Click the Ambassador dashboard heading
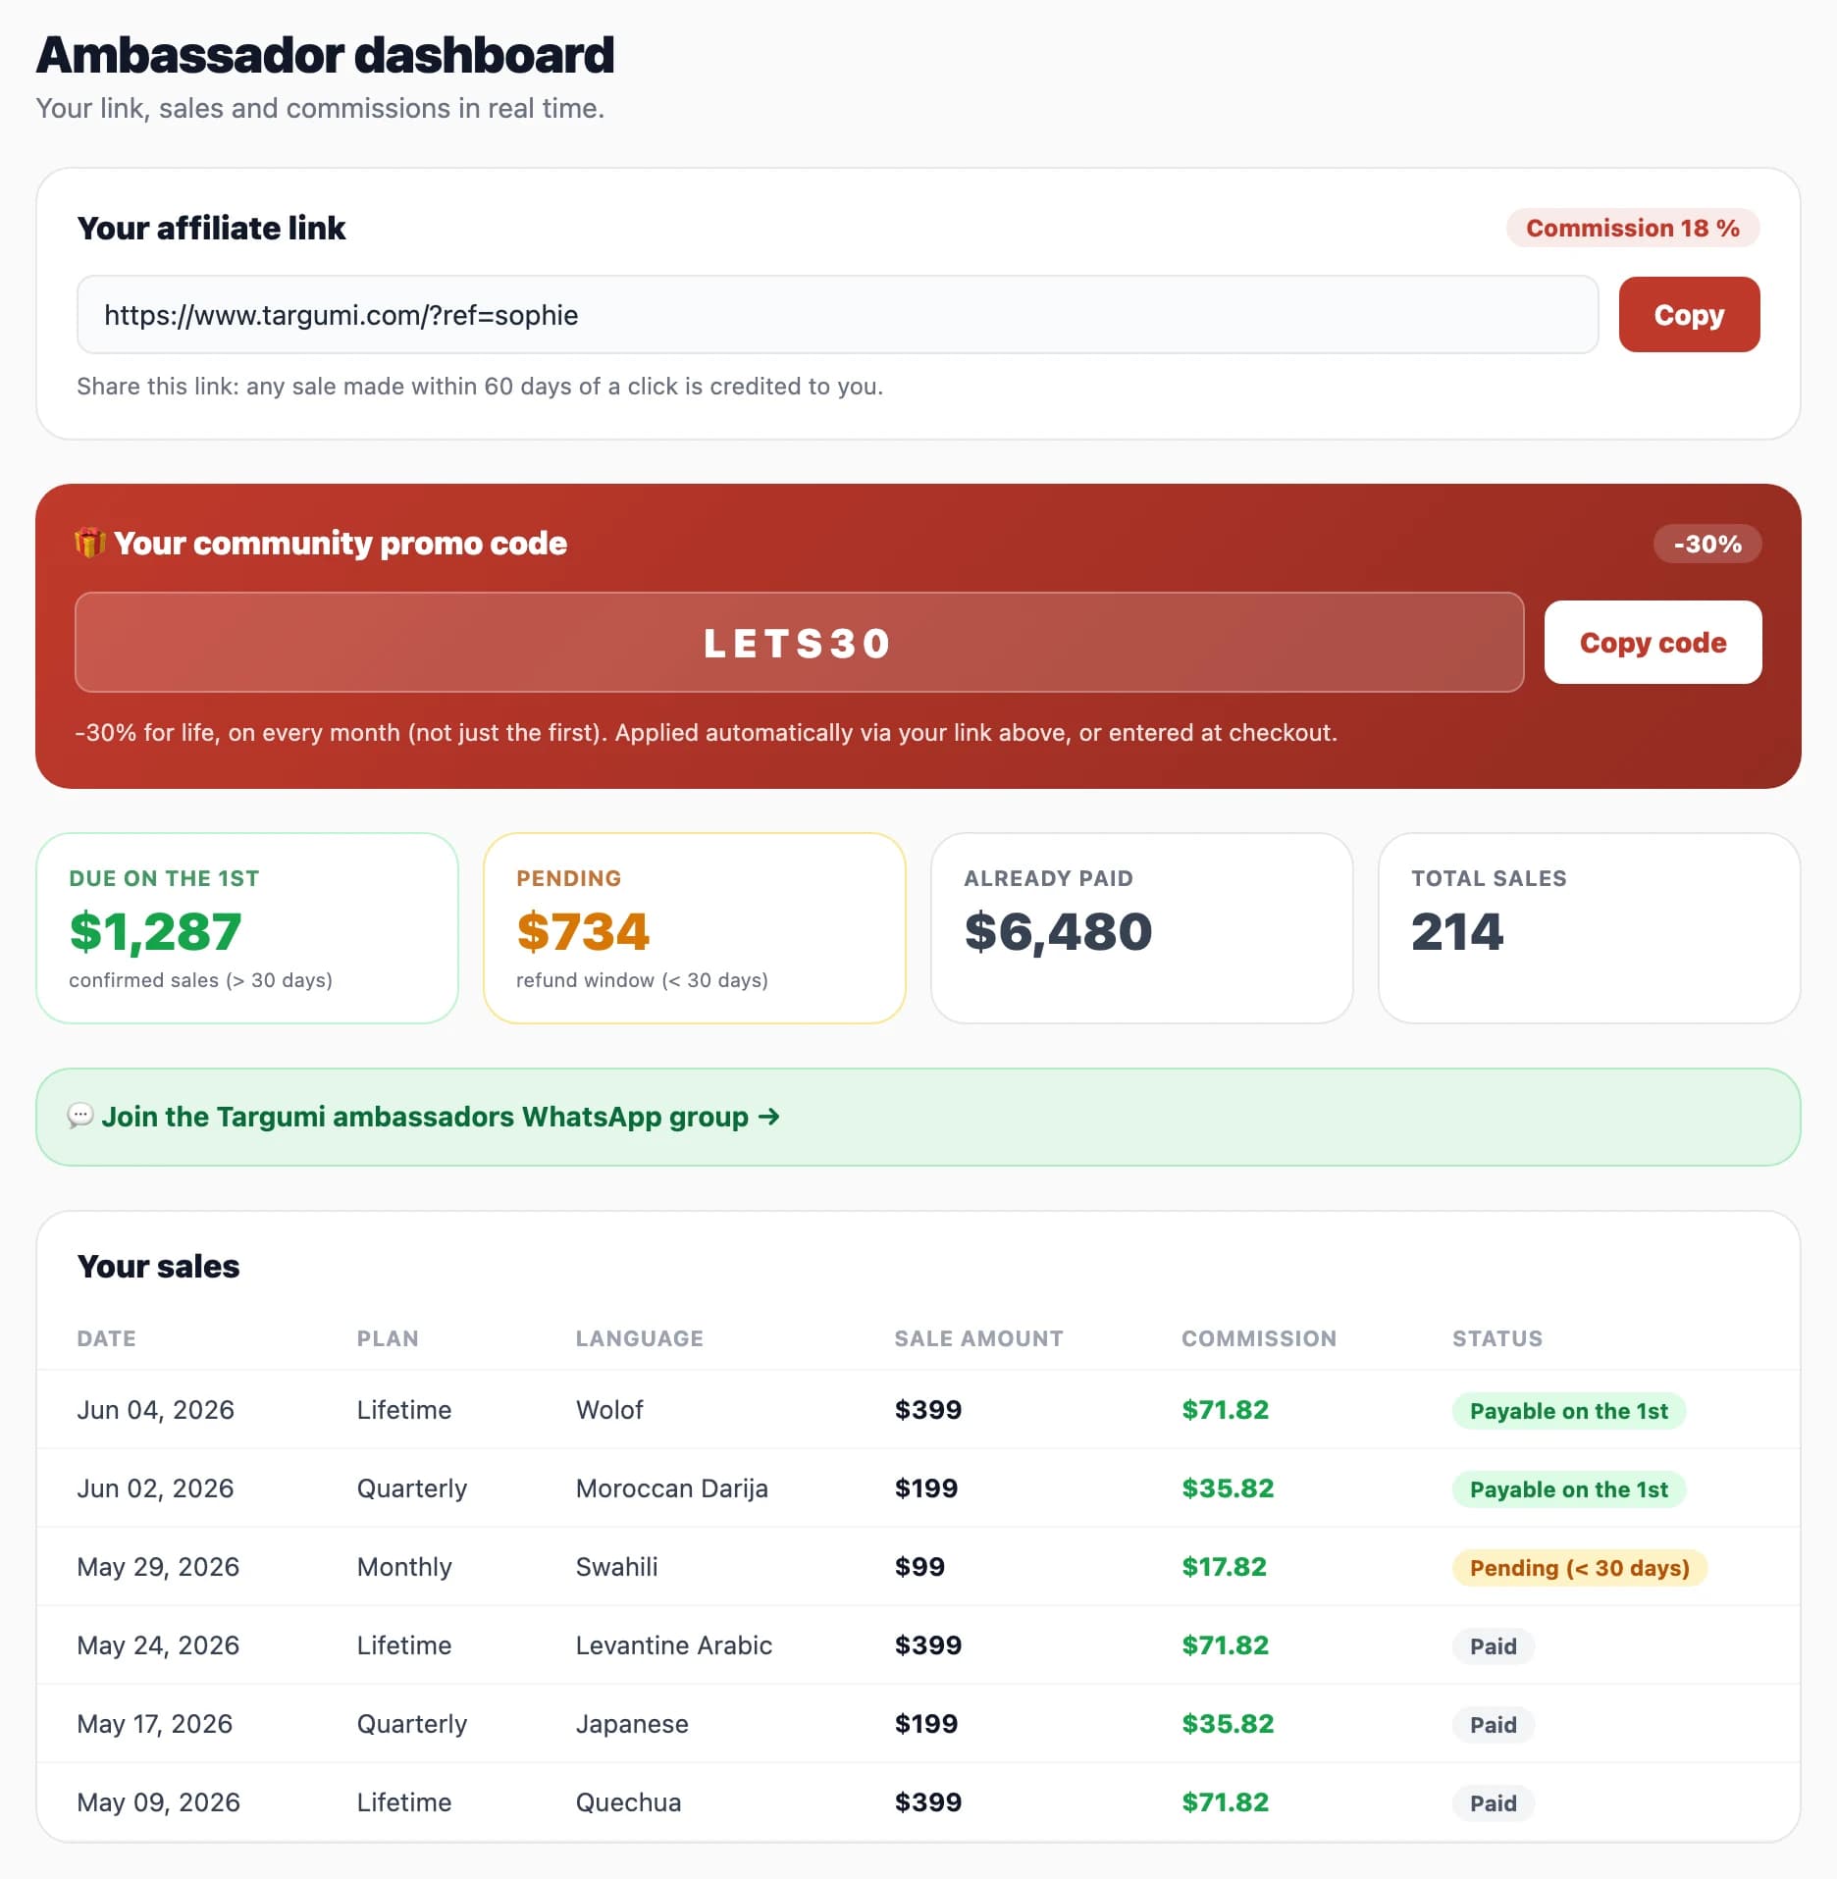The width and height of the screenshot is (1837, 1879). point(325,55)
